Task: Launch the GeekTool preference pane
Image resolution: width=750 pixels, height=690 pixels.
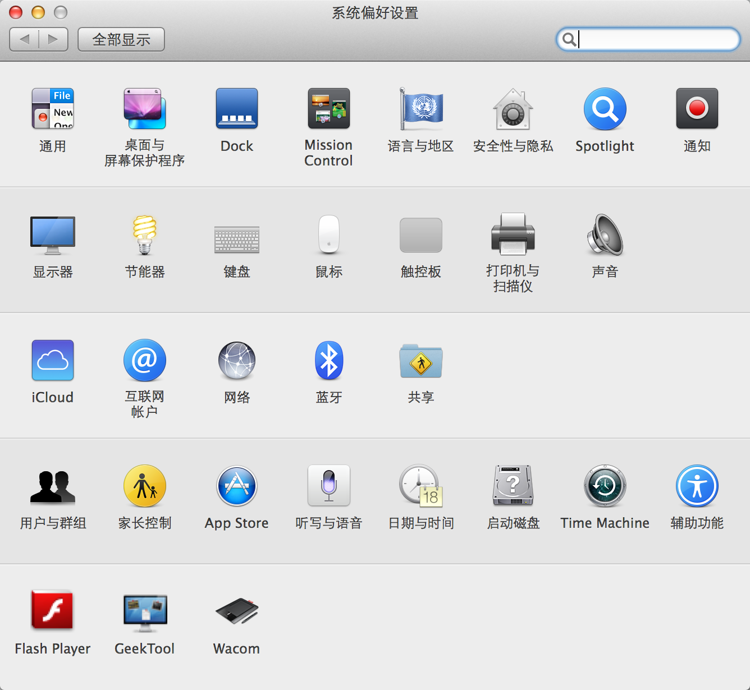Action: click(x=145, y=611)
